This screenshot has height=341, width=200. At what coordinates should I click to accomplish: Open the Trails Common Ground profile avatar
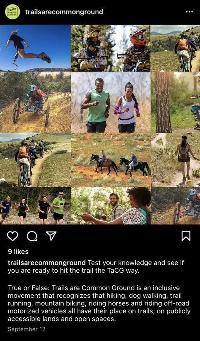[x=13, y=12]
